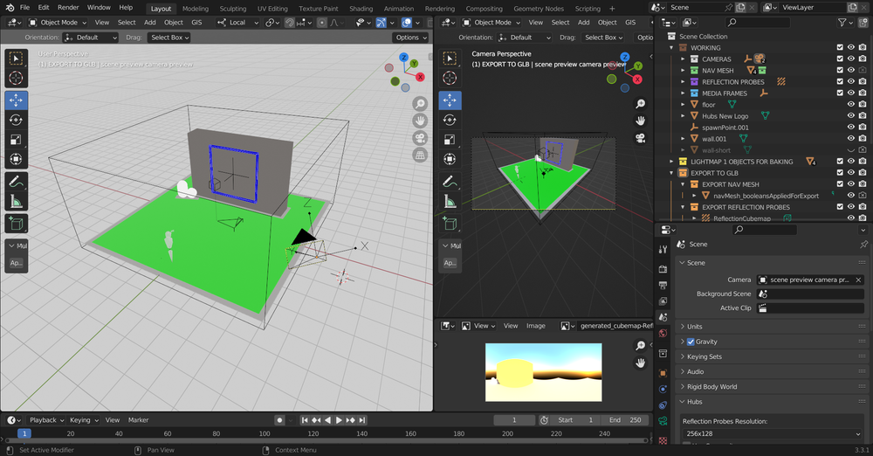Viewport: 873px width, 456px height.
Task: Choose the Rotate tool in User Perspective viewport
Action: coord(16,120)
